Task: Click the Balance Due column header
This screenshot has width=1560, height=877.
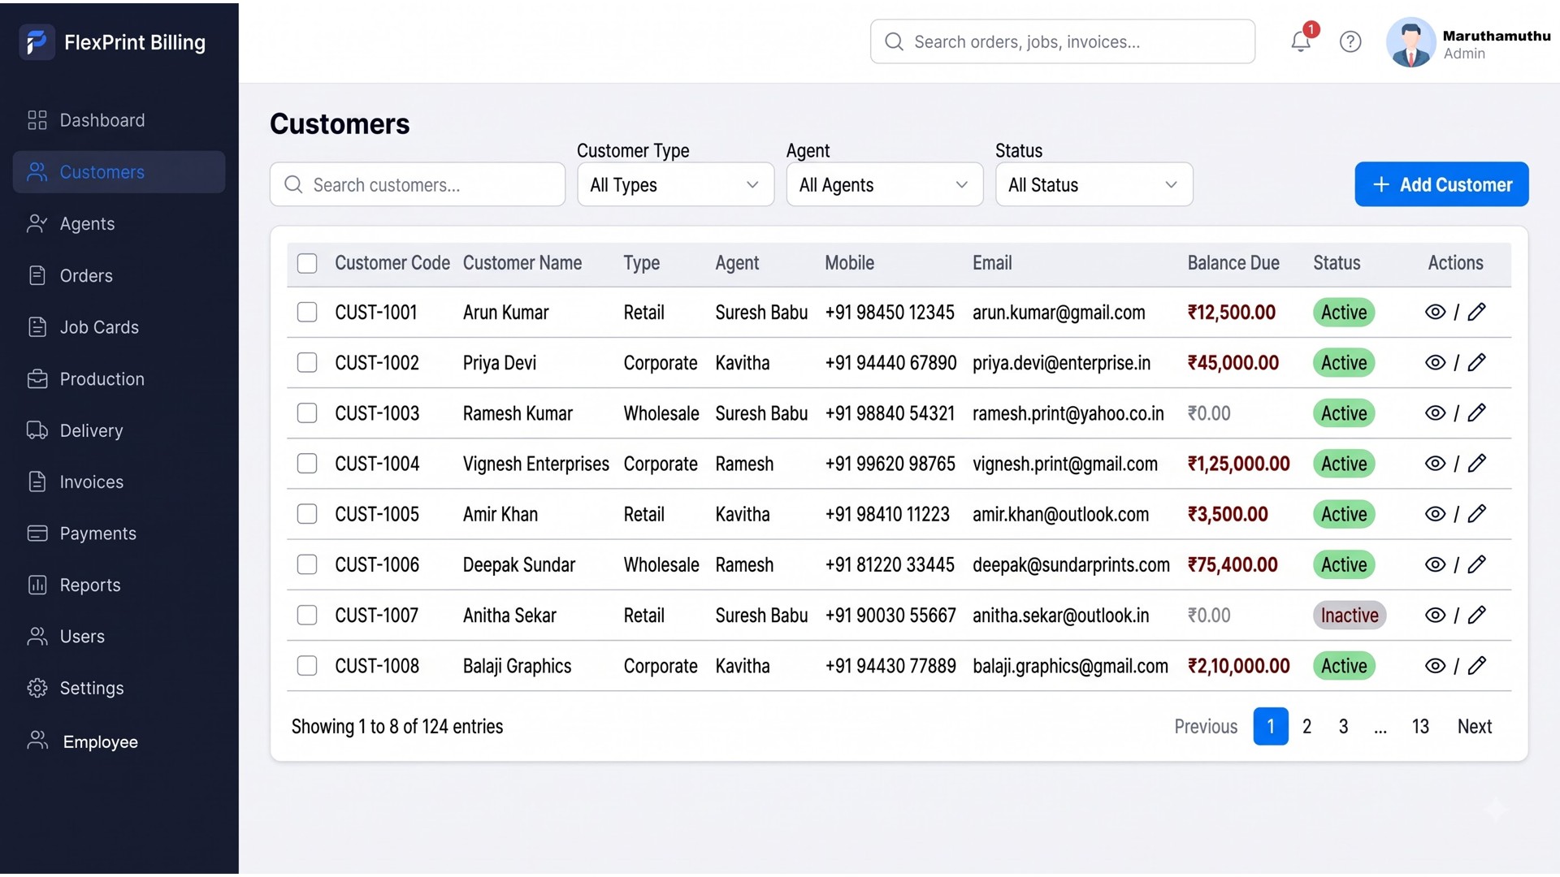Action: 1233,263
